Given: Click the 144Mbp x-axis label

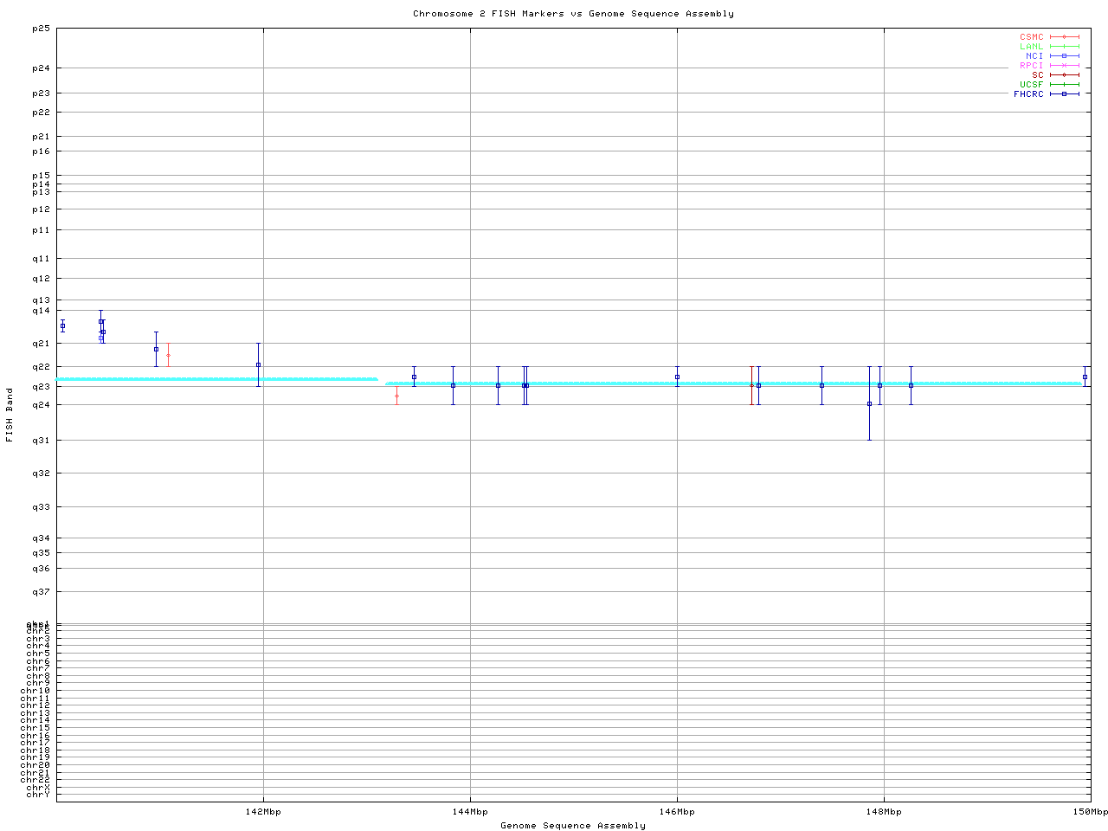Looking at the screenshot, I should point(470,812).
